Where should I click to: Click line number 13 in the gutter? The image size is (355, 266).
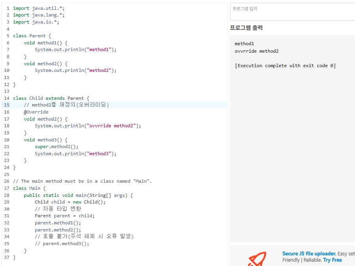(7, 91)
